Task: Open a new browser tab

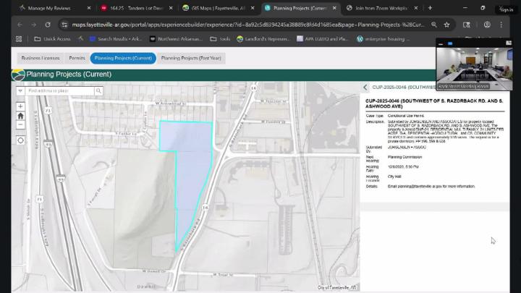Action: click(430, 8)
